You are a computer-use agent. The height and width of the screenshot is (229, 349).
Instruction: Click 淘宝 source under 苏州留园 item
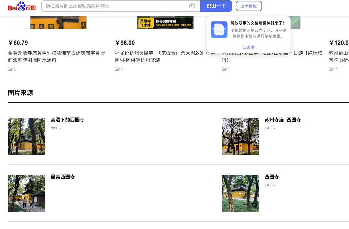click(226, 69)
